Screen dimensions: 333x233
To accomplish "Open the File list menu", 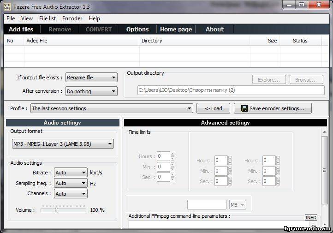I will tap(48, 18).
